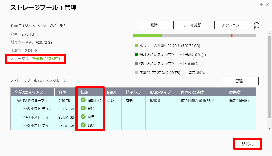272x156 pixels.
Task: Close the dialog with the X icon
Action: pos(267,4)
